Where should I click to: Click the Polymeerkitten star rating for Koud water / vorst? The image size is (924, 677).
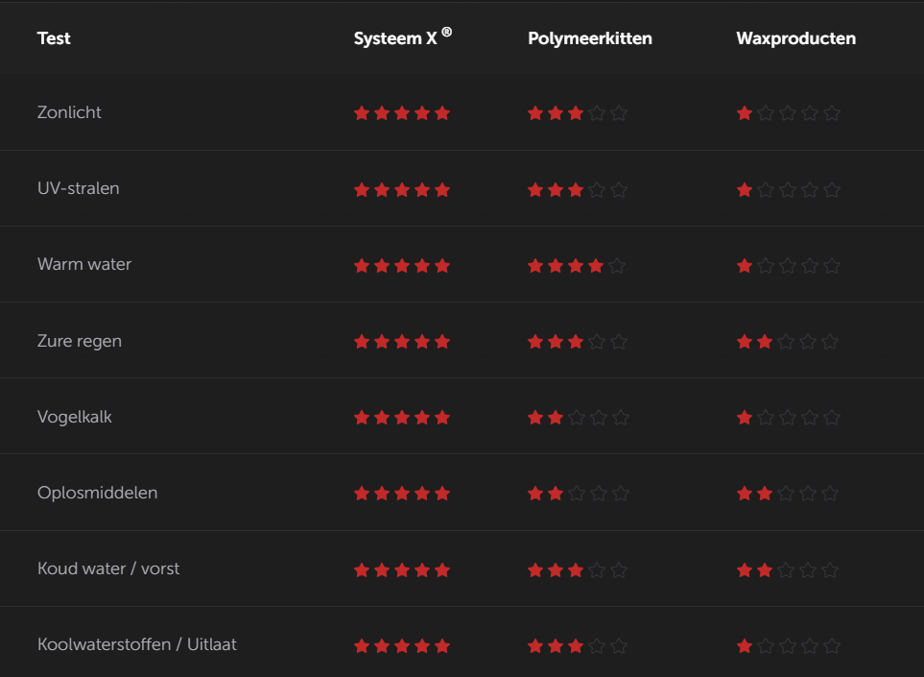point(576,570)
